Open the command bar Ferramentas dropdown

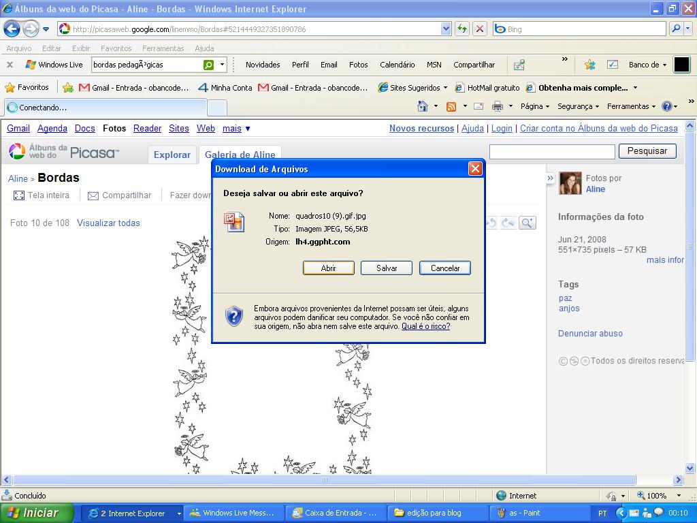pyautogui.click(x=631, y=106)
